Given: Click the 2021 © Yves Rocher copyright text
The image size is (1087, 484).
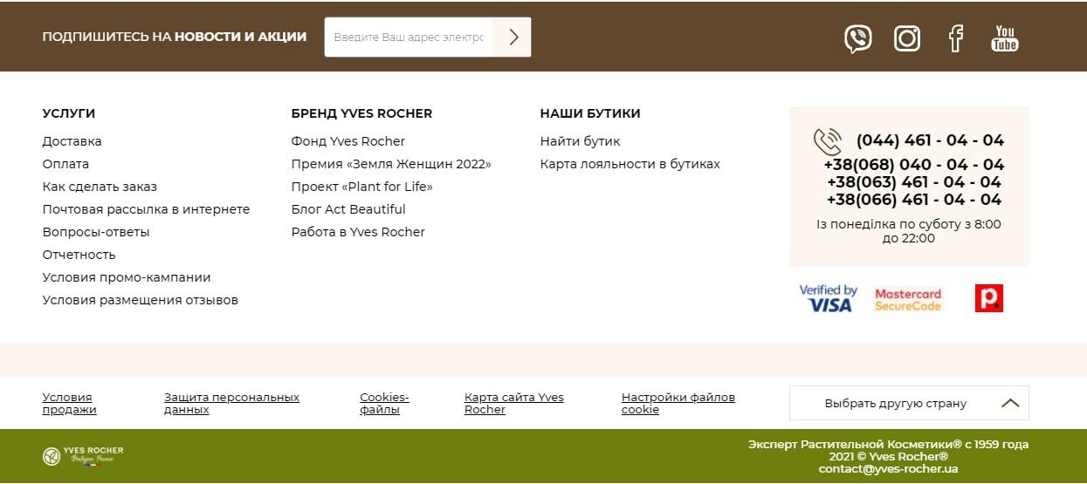Looking at the screenshot, I should coord(888,457).
